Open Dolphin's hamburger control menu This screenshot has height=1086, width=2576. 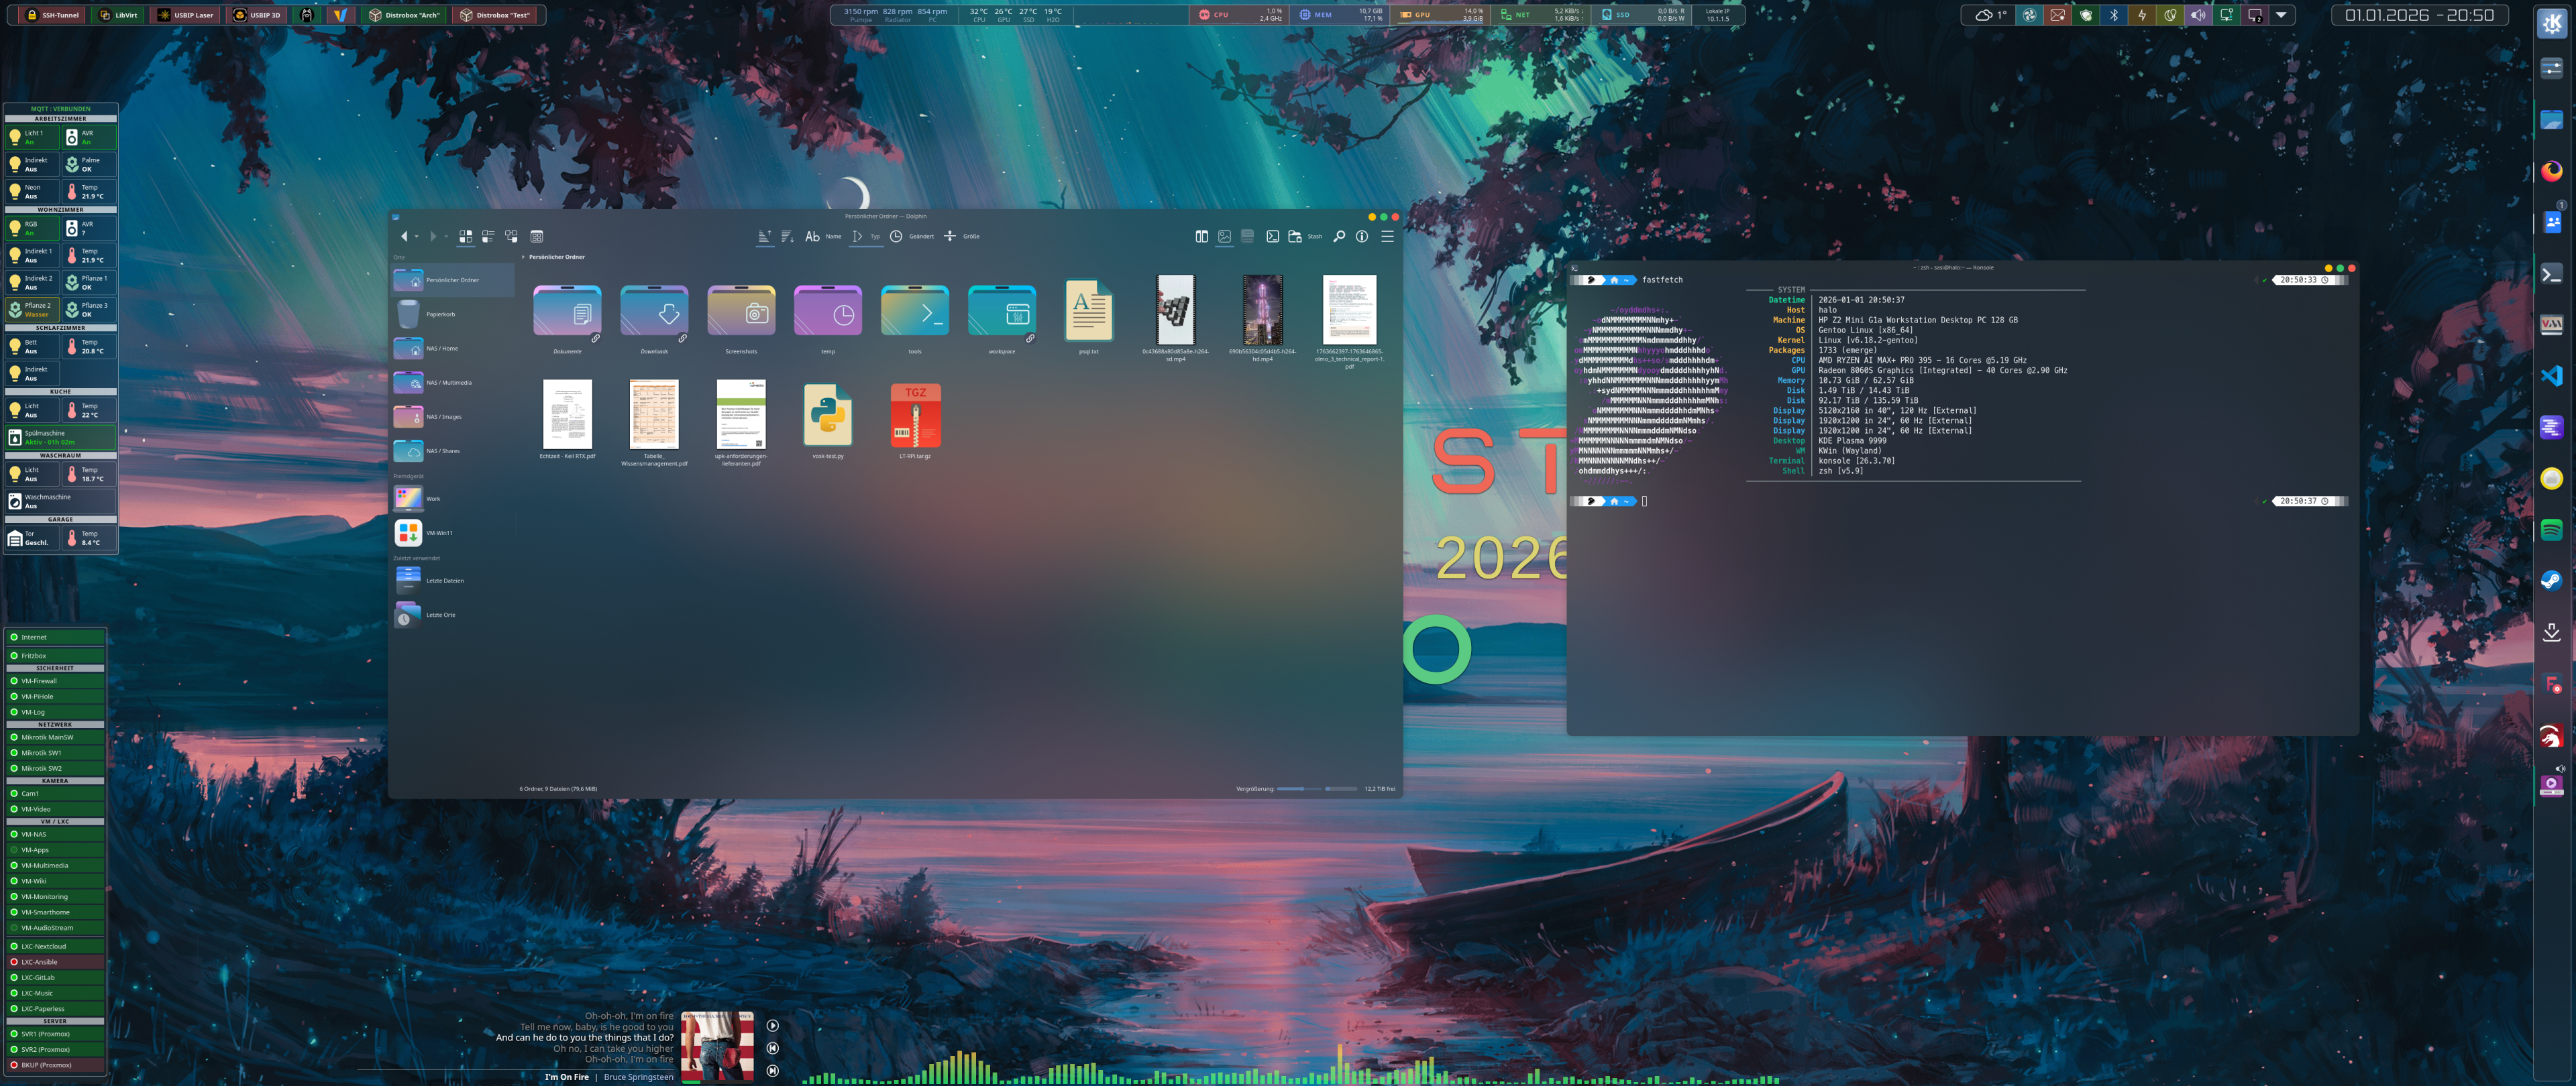tap(1388, 237)
